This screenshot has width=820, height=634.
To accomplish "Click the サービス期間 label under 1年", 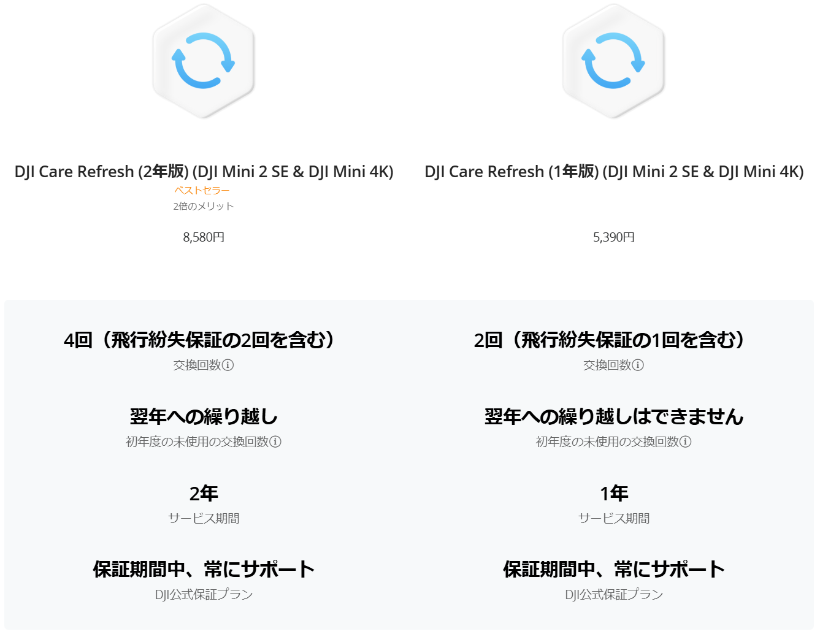I will (614, 519).
